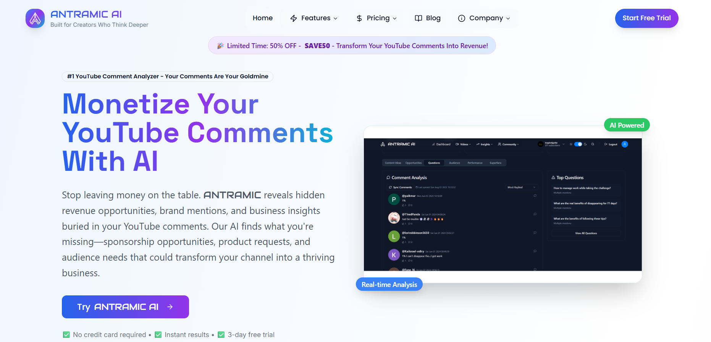Click the 'Built for Creators Who Think Deeper' tagline
The image size is (711, 342).
tap(99, 25)
